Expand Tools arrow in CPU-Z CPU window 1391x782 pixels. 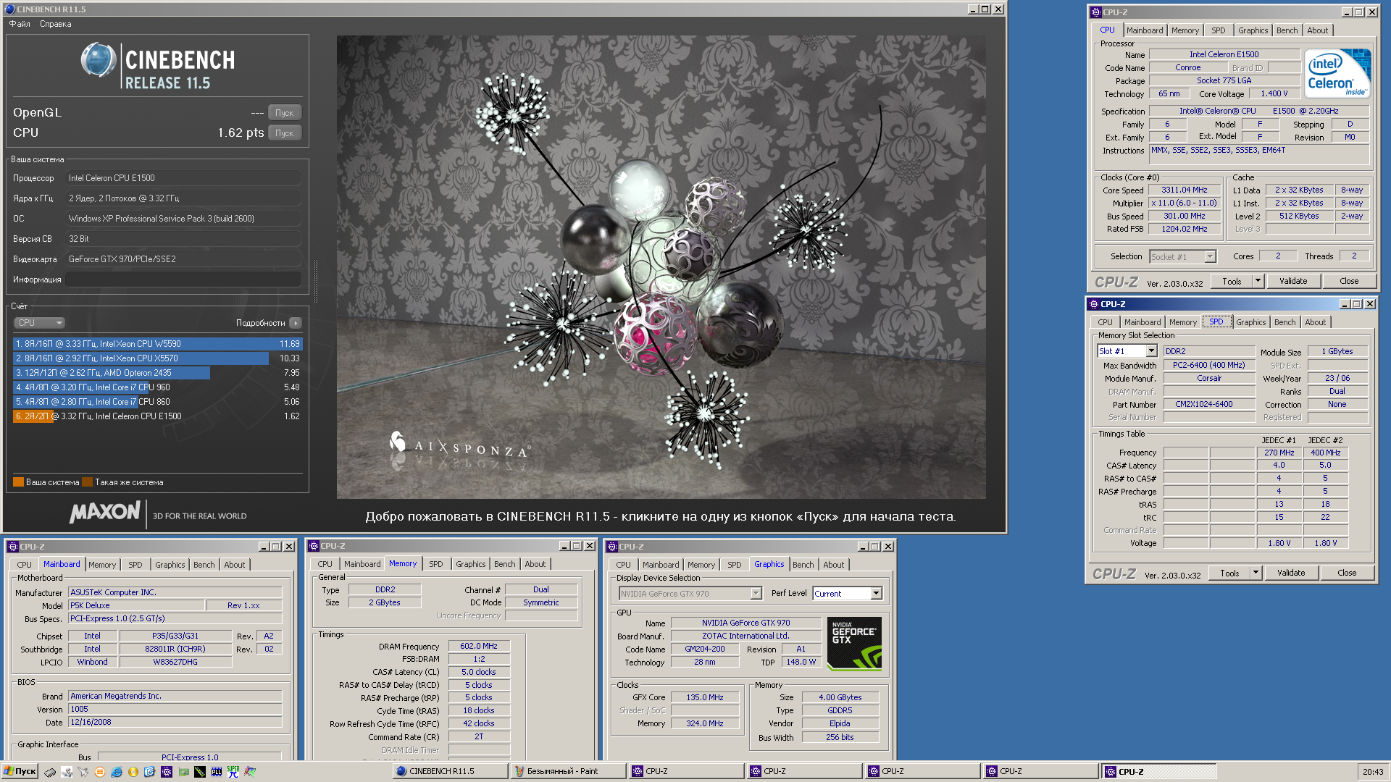1258,281
